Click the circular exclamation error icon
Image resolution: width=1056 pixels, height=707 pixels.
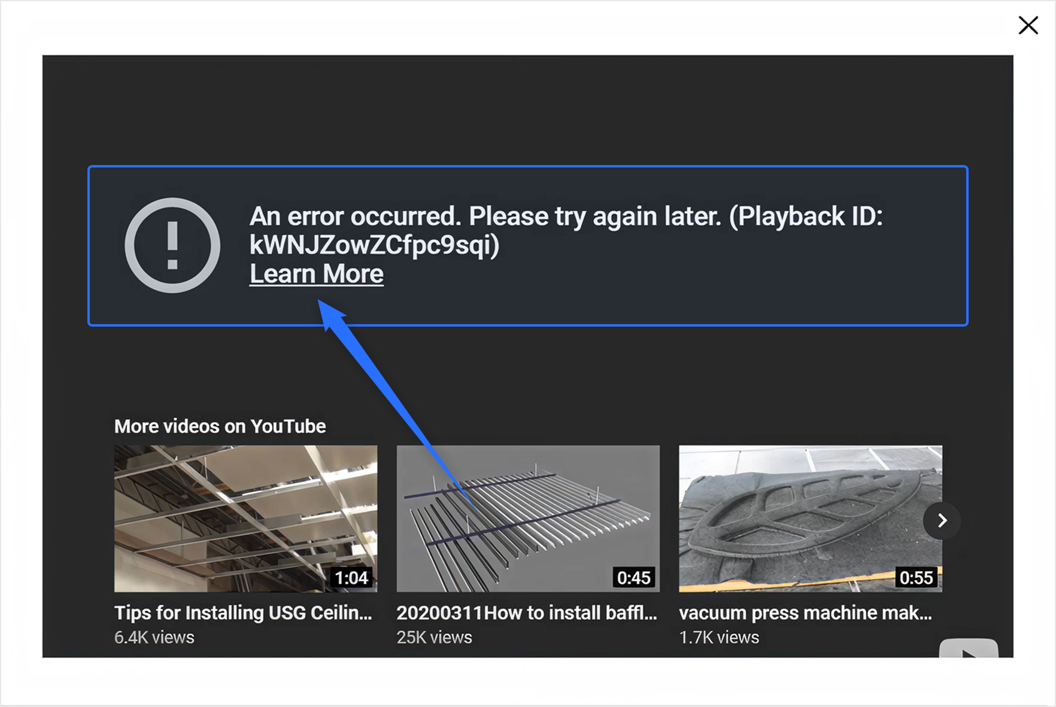173,245
